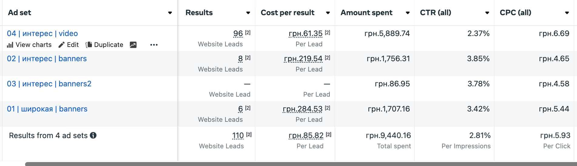Screen dimensions: 577x166
Task: Open ad set 02 | интерес | banners
Action: click(47, 58)
